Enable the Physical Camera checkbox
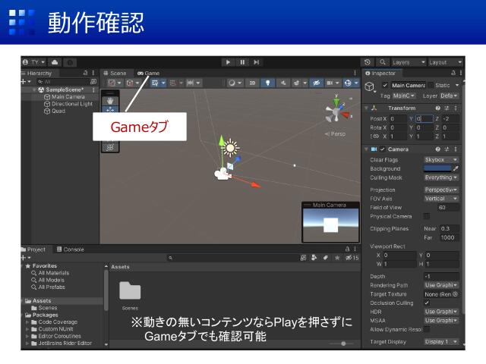486x364 pixels. (x=427, y=216)
